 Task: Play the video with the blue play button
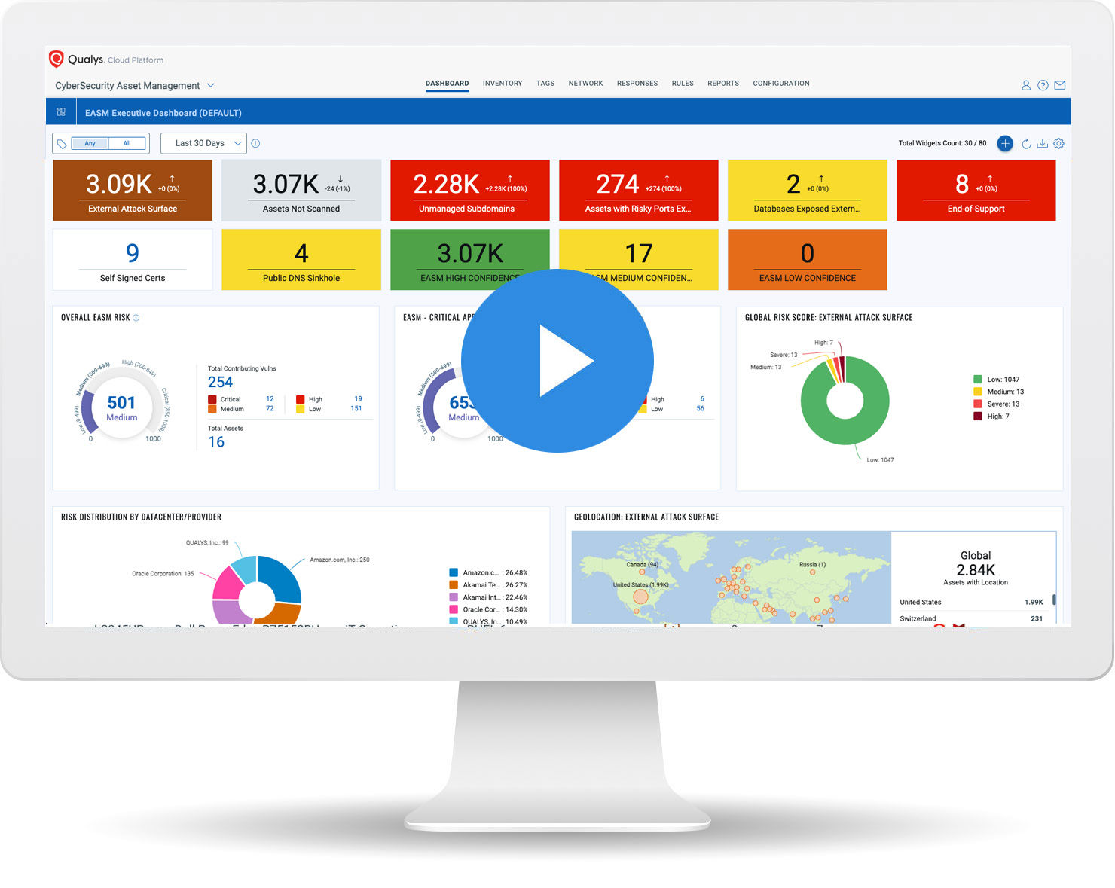click(557, 360)
